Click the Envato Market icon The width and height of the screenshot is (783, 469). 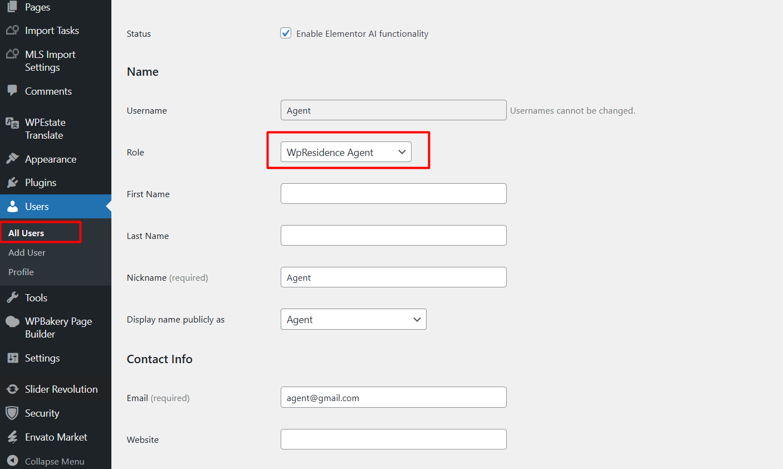pyautogui.click(x=12, y=437)
